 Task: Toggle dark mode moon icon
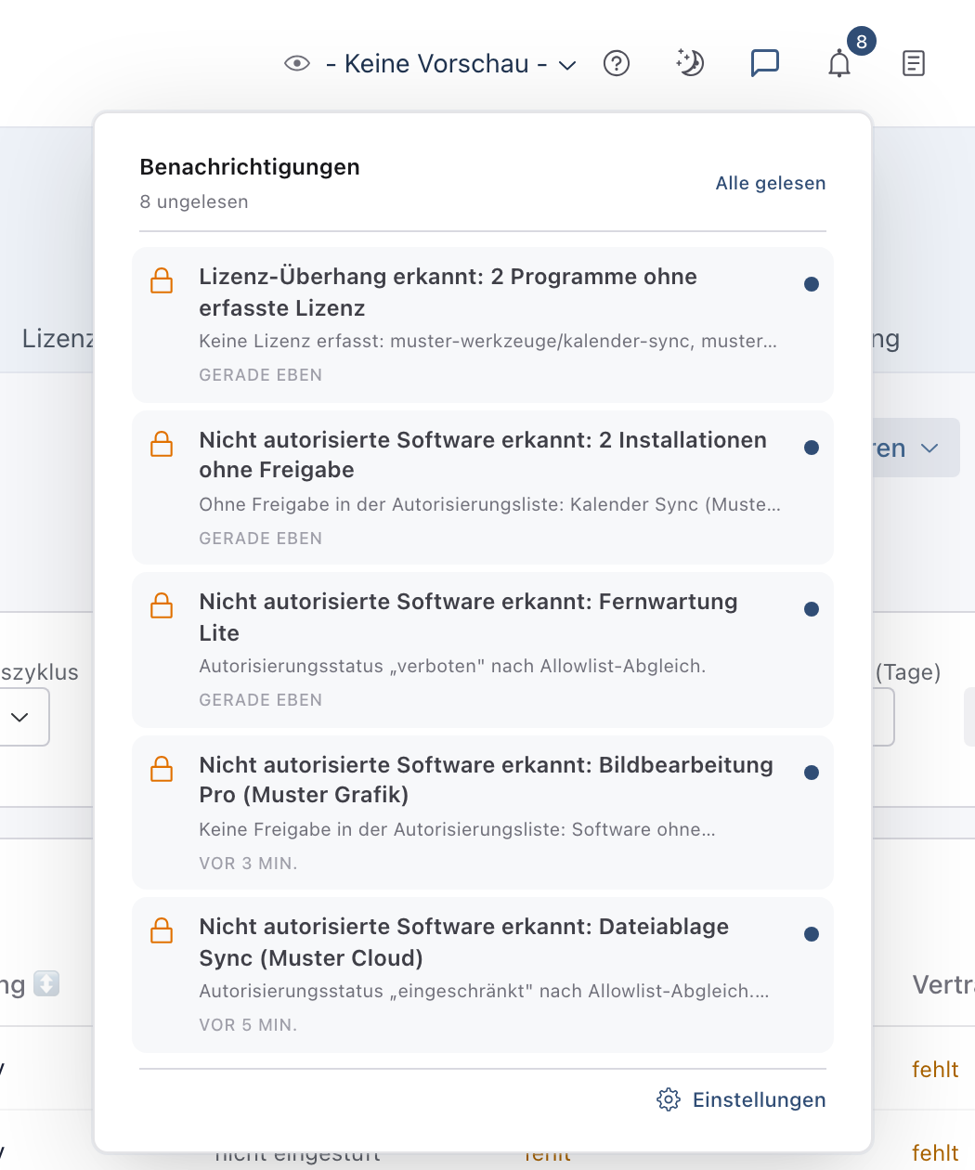click(x=689, y=63)
